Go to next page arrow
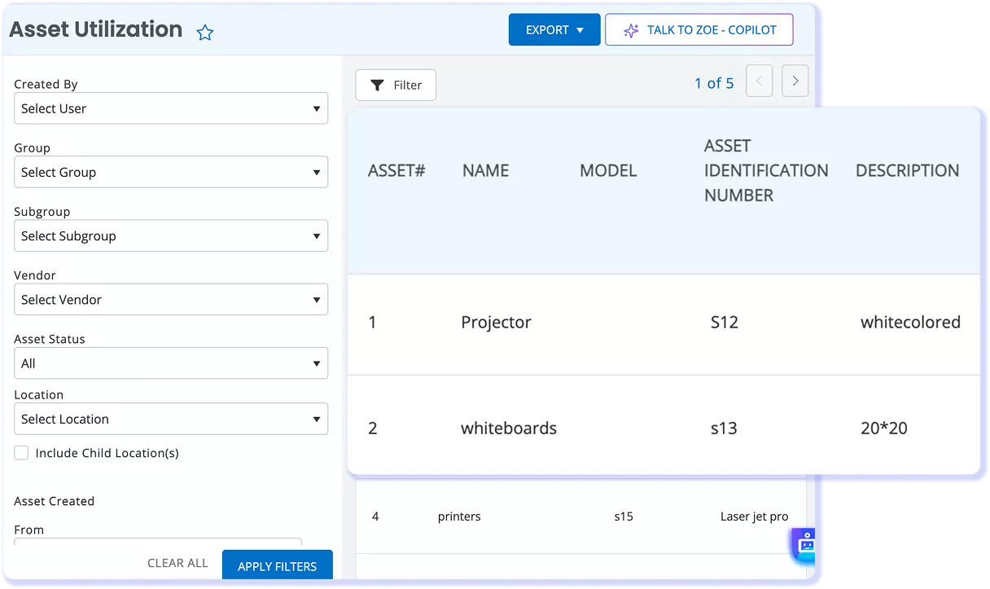990x589 pixels. pos(795,81)
